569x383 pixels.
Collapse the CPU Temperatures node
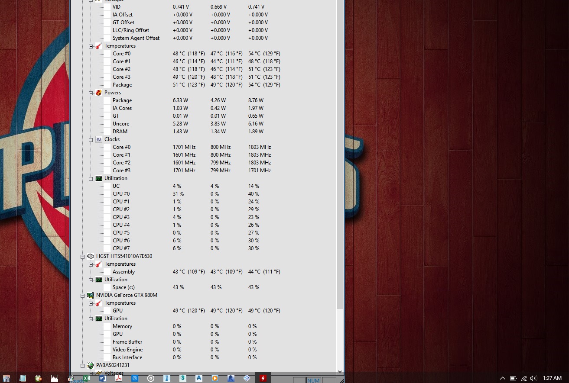91,46
